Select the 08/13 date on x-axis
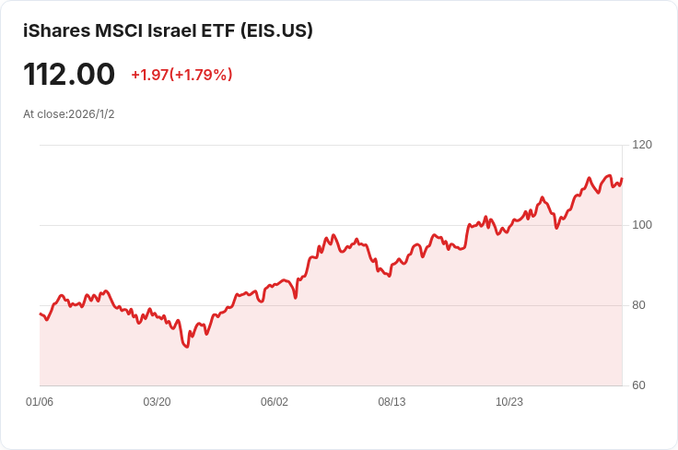The image size is (678, 450). coord(392,402)
